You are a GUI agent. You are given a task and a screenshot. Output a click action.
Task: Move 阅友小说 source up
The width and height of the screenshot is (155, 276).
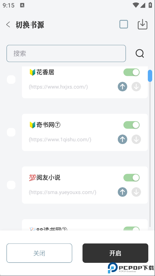click(122, 192)
